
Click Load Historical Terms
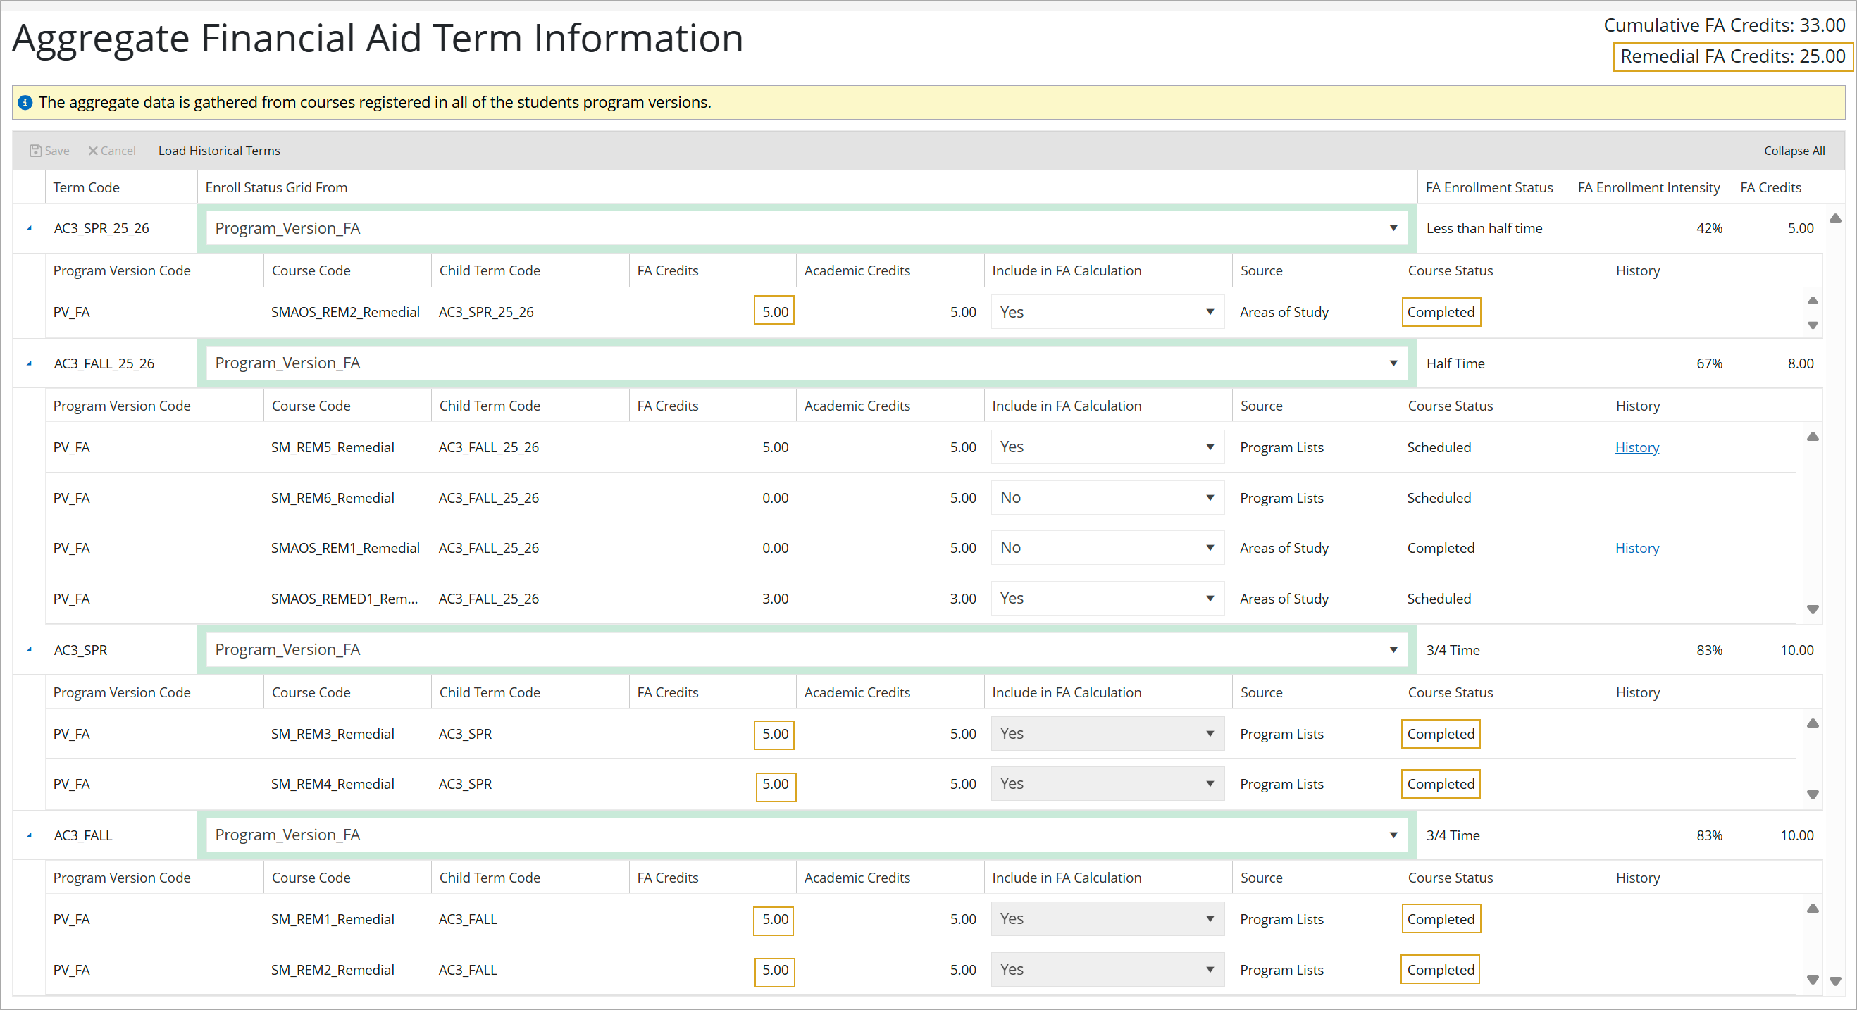tap(218, 151)
